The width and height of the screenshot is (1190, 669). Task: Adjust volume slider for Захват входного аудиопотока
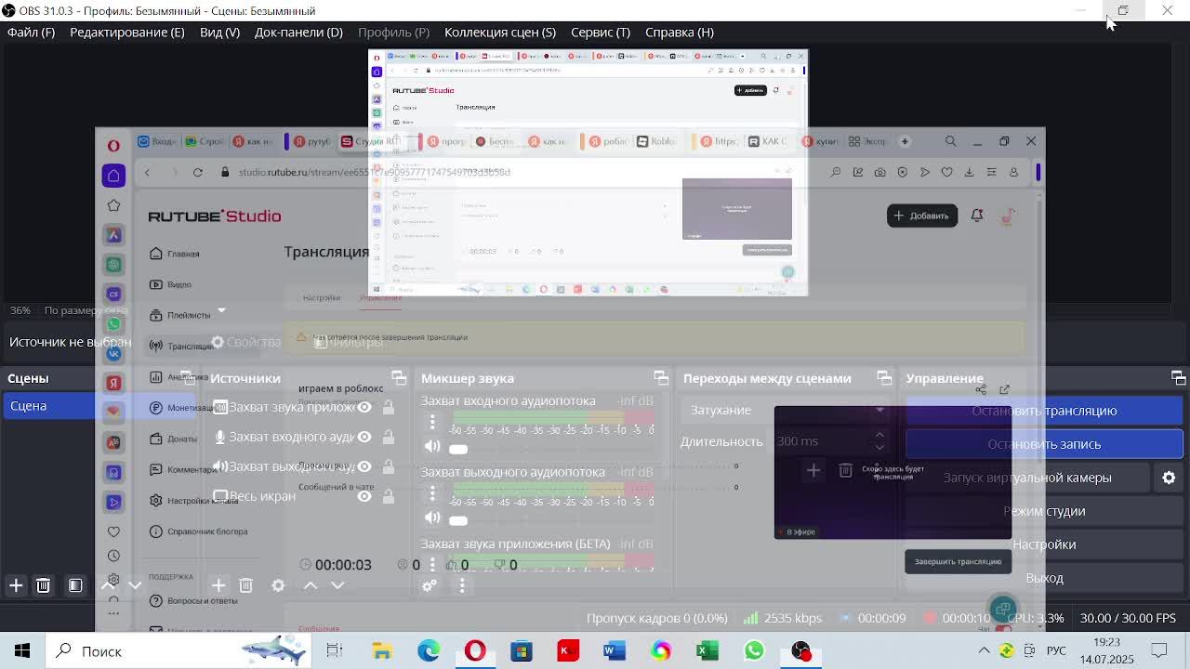551,449
